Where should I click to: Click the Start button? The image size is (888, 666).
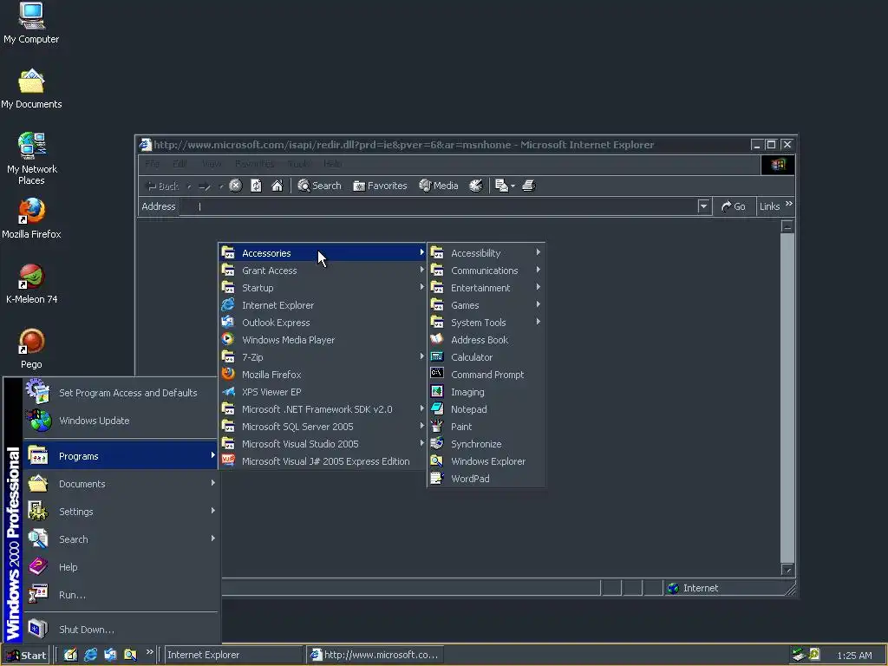26,656
